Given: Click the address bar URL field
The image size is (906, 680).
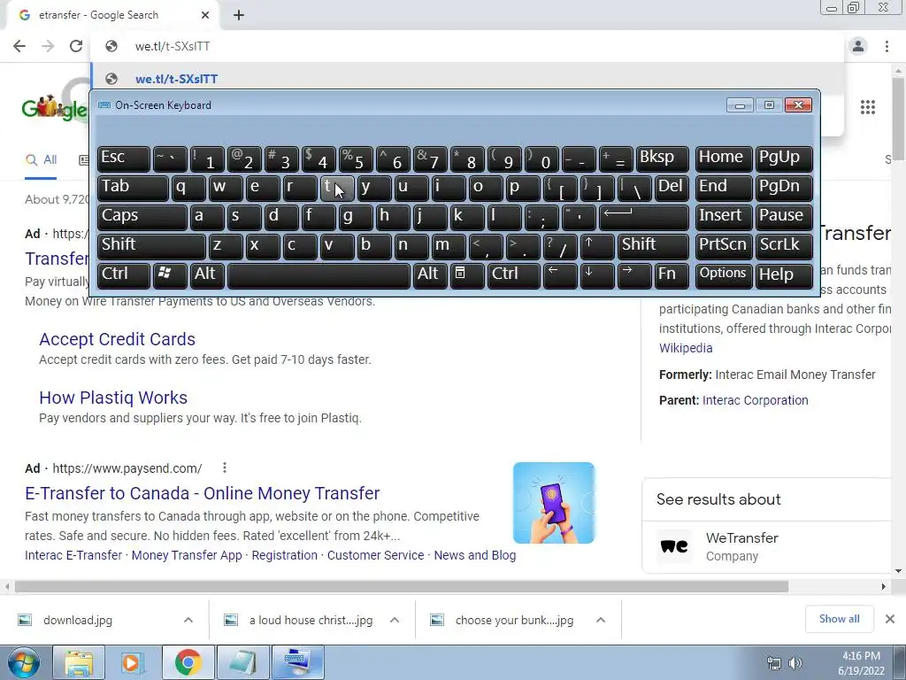Looking at the screenshot, I should click(x=467, y=46).
